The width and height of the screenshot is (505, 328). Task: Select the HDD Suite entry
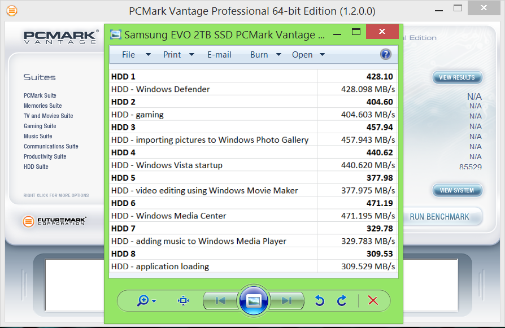(x=36, y=167)
